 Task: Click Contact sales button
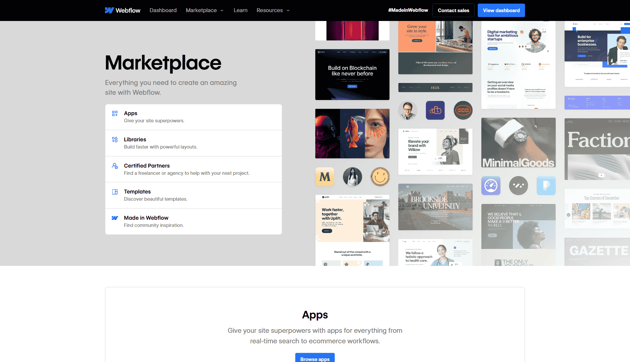pos(452,10)
